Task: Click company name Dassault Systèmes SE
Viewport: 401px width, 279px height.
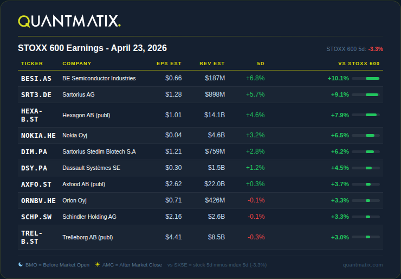Action: (x=91, y=168)
